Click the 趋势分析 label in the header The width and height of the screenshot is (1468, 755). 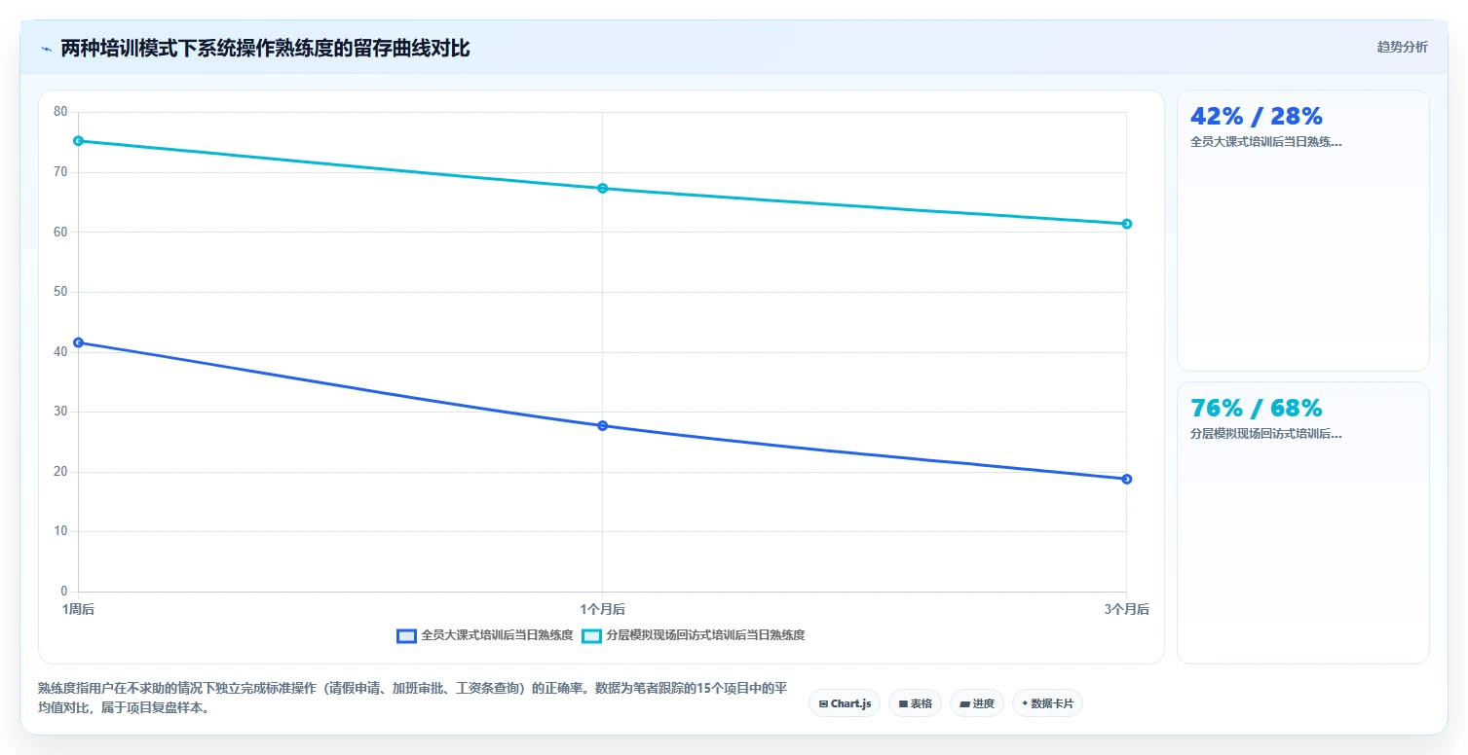click(1403, 48)
